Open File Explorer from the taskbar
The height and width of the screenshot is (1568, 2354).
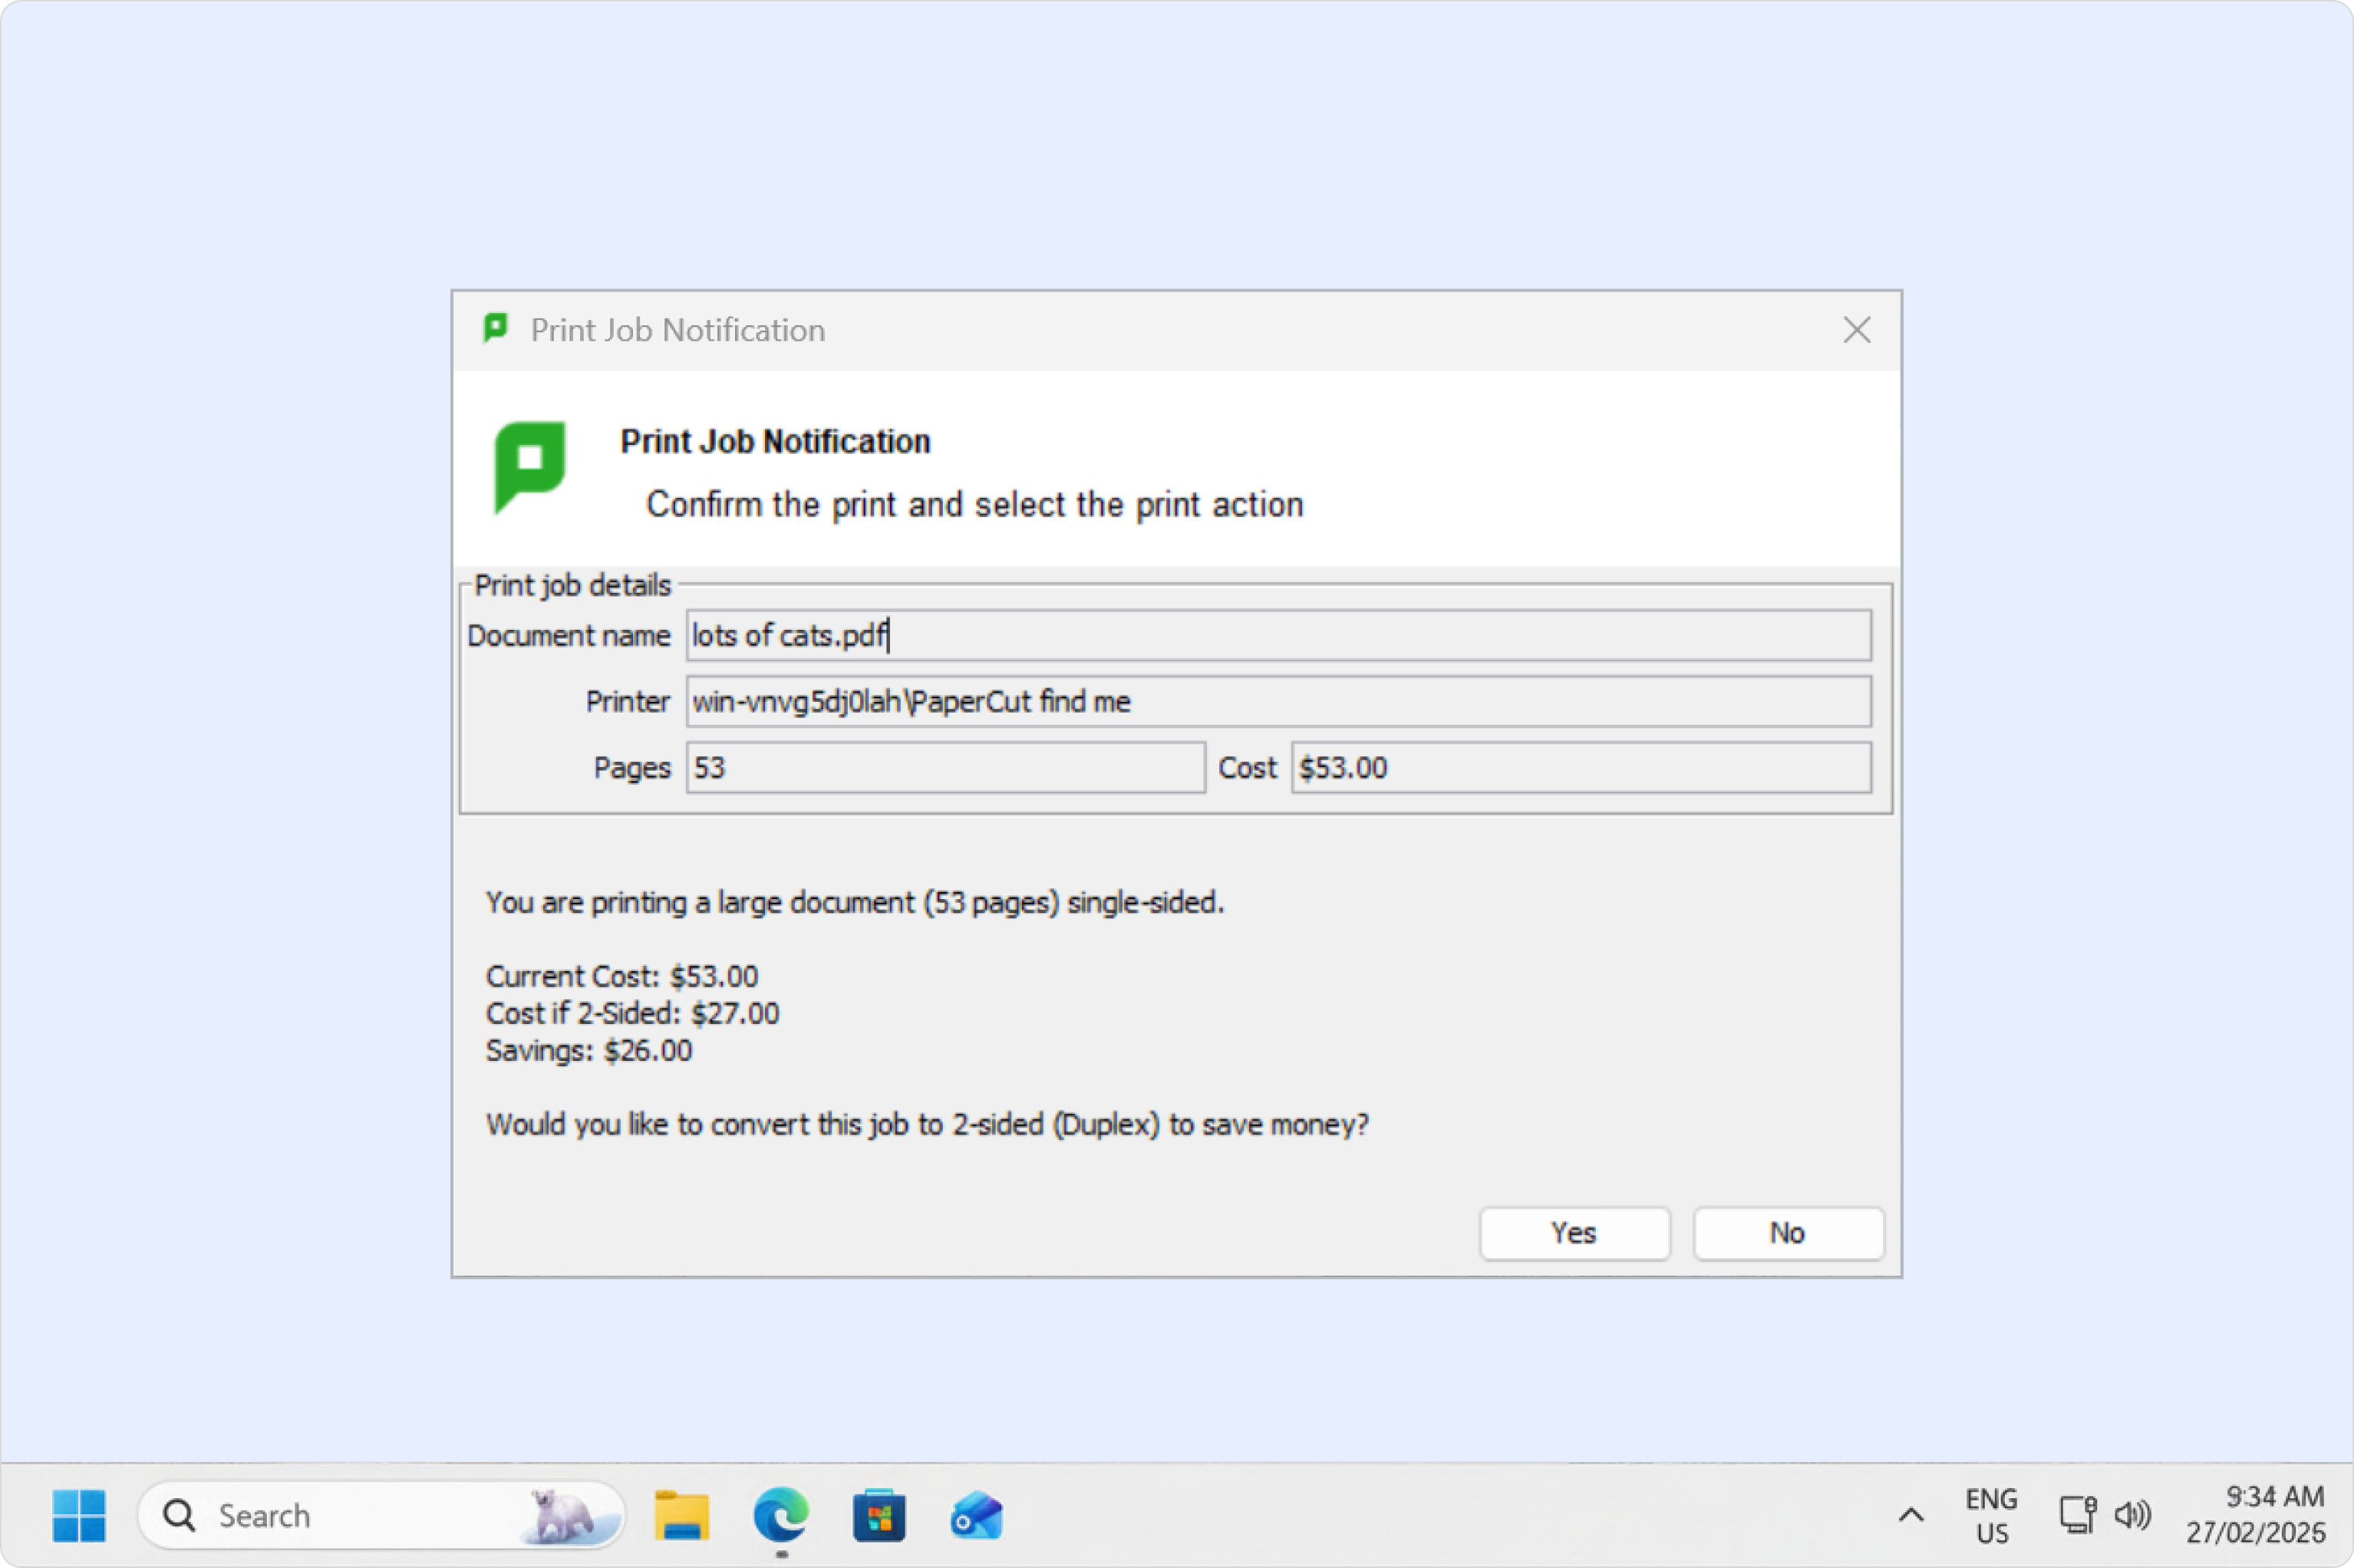click(681, 1514)
